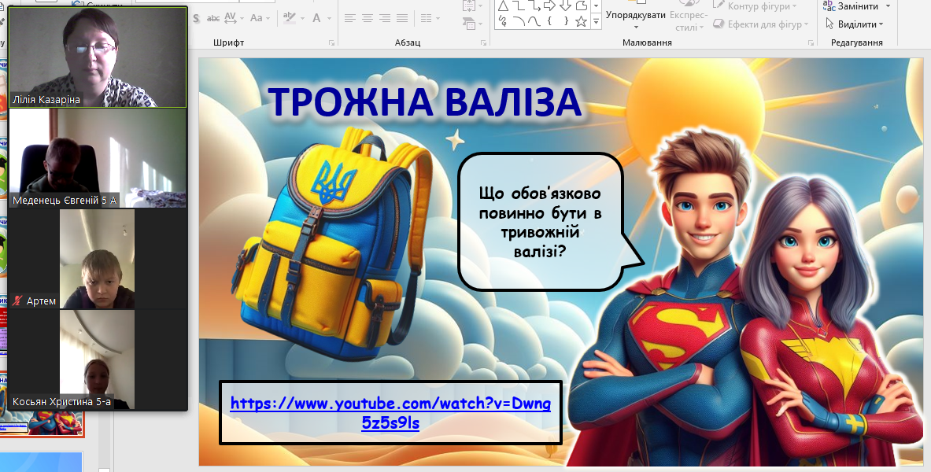Open align text vertical option
The width and height of the screenshot is (931, 472).
(472, 6)
